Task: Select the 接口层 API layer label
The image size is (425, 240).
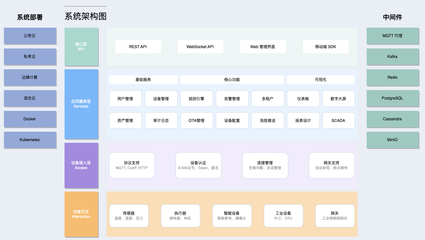Action: [x=81, y=47]
